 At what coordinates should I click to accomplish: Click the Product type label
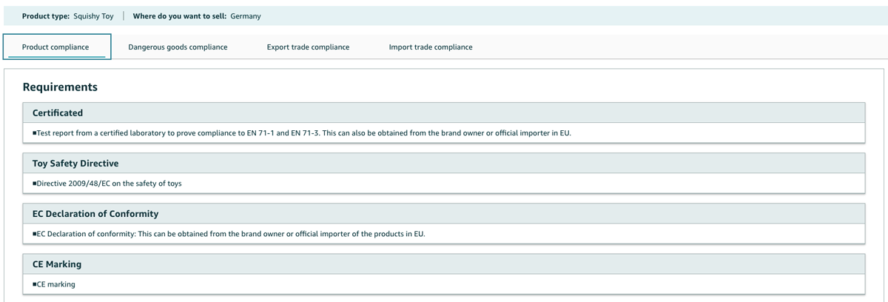click(46, 16)
